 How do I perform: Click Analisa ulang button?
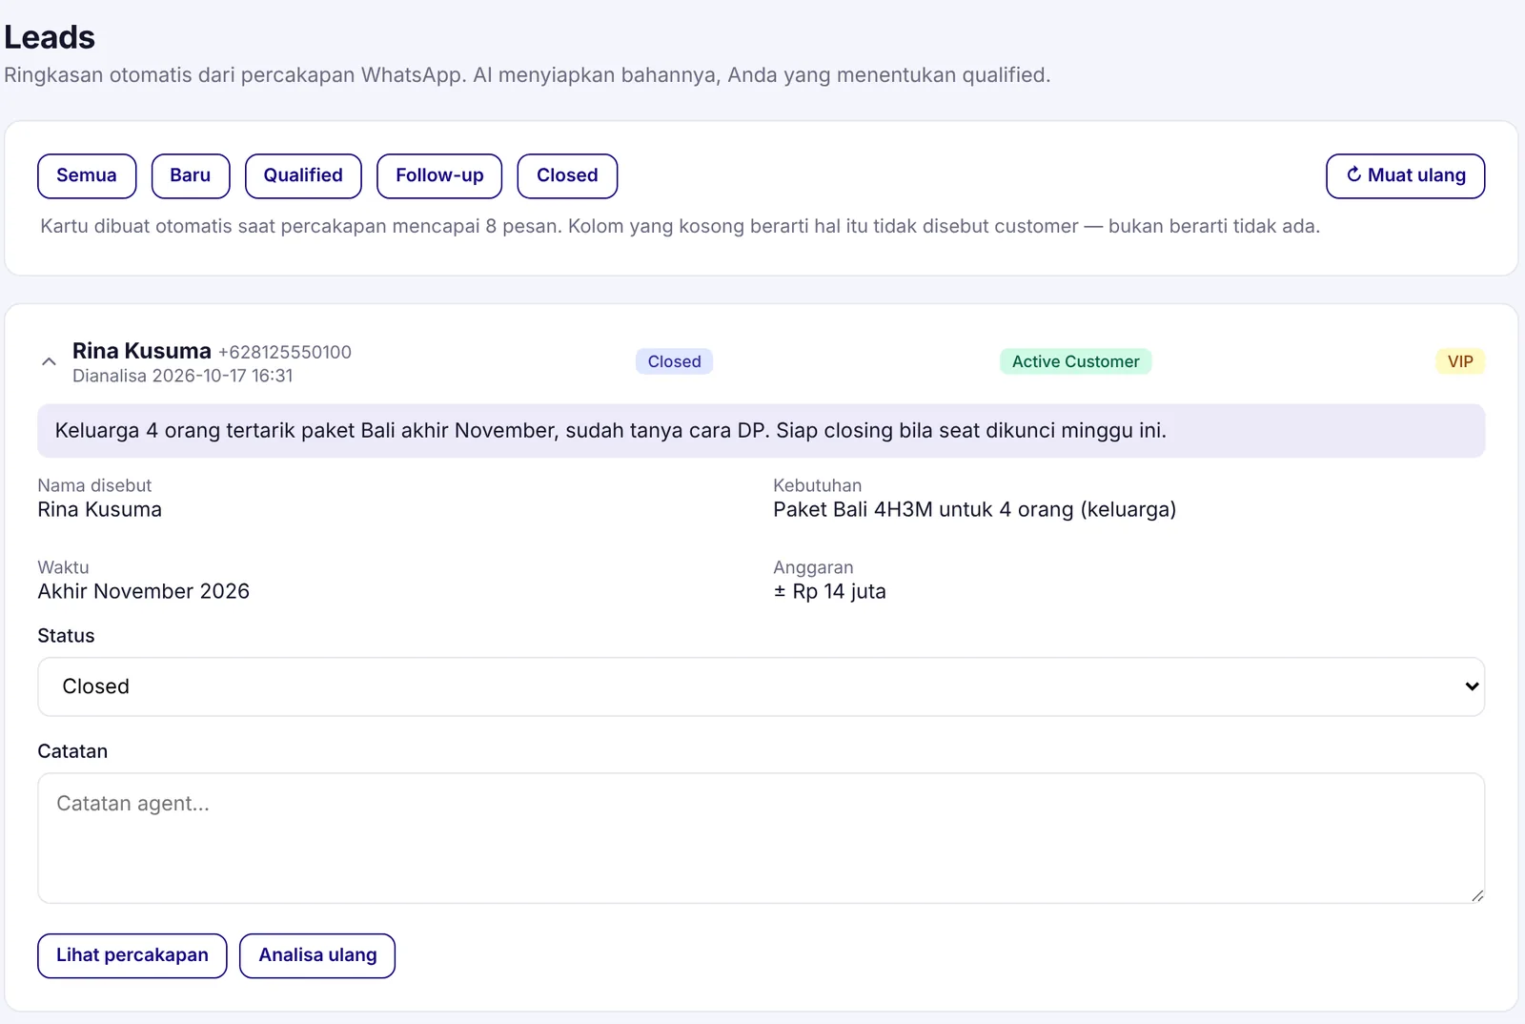tap(317, 955)
